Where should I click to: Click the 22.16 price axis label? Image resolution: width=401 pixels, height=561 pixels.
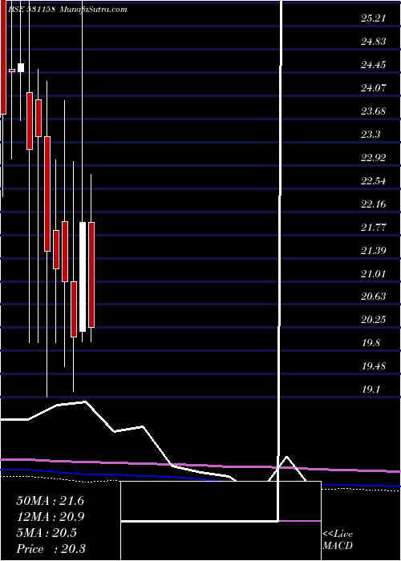373,204
